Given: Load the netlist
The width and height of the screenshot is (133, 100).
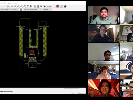Looking at the screenshot, I should [35, 6].
